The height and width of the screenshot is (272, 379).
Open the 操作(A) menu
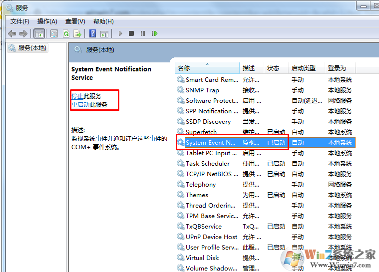pyautogui.click(x=47, y=21)
